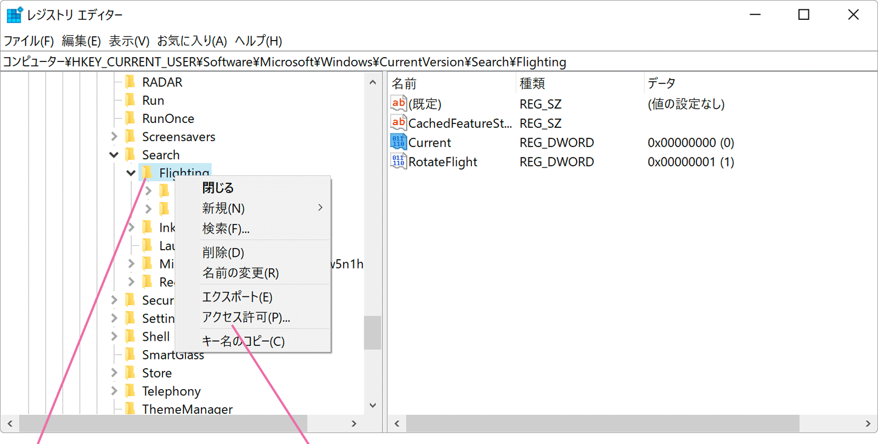
Task: Select the RADAR tree item label
Action: click(x=162, y=82)
